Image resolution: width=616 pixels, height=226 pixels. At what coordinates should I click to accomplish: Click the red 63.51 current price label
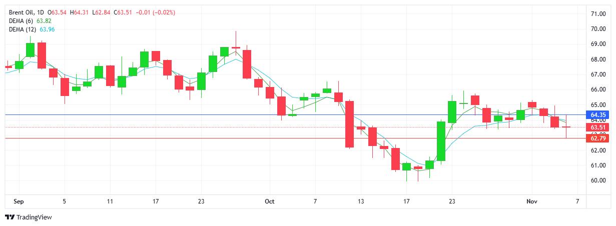pos(598,127)
